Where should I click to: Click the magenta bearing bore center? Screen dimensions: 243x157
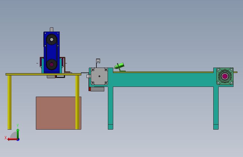pos(225,76)
